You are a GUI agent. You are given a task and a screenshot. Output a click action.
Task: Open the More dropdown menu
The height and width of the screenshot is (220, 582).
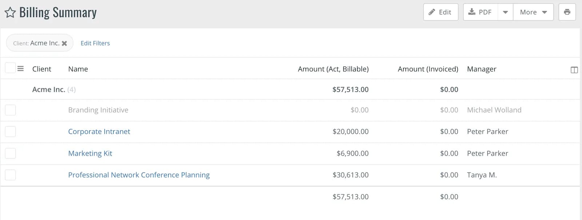pos(533,12)
